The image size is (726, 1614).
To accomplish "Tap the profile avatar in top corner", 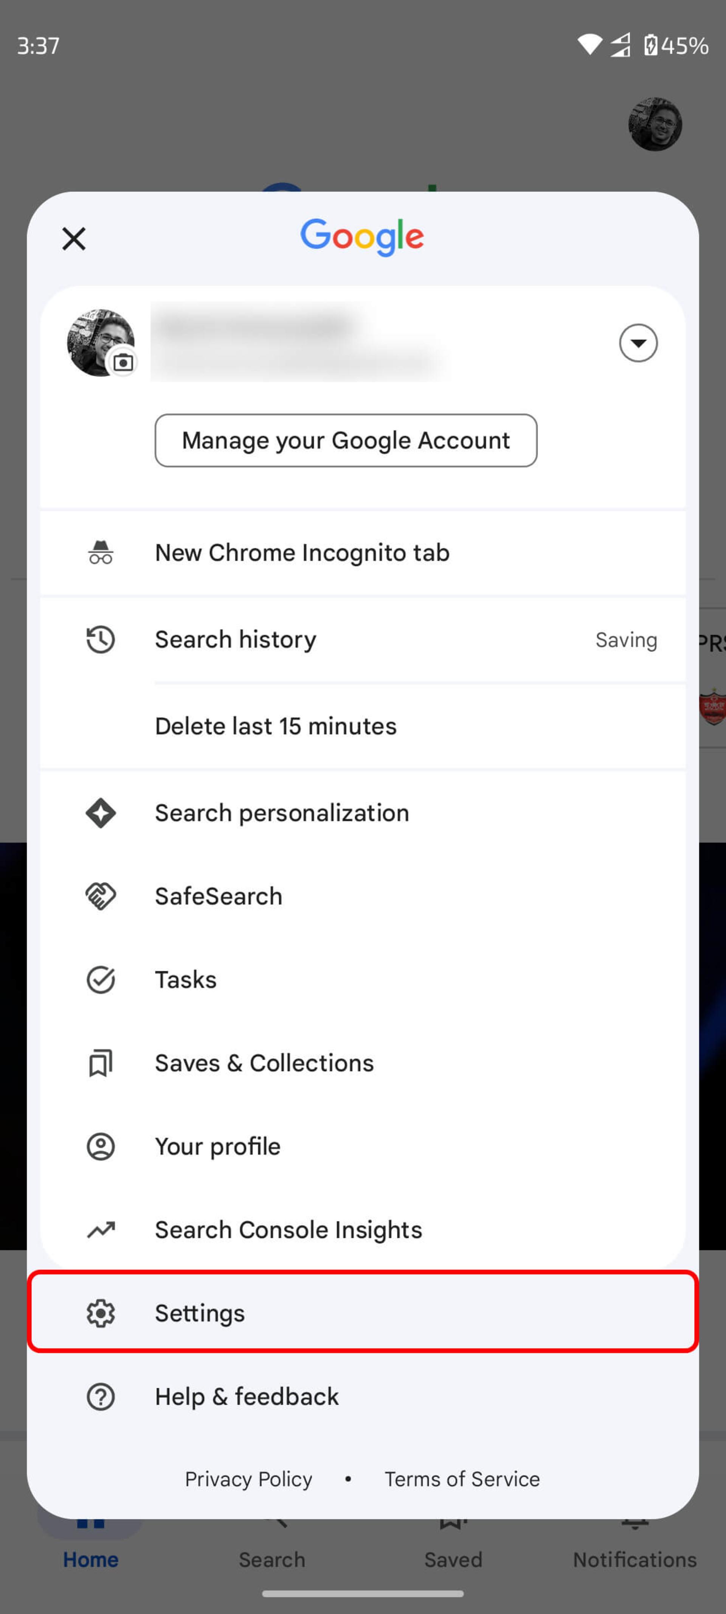I will pyautogui.click(x=655, y=124).
